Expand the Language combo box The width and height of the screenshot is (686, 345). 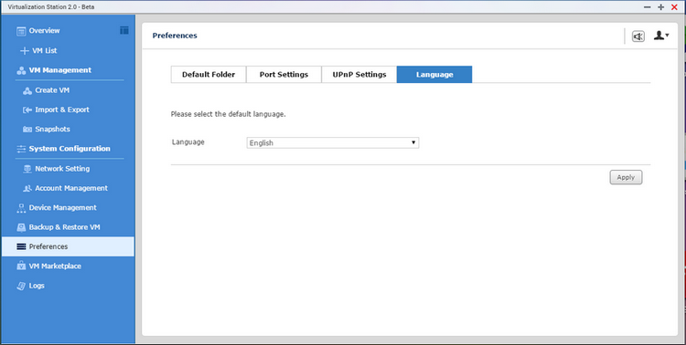click(x=333, y=142)
